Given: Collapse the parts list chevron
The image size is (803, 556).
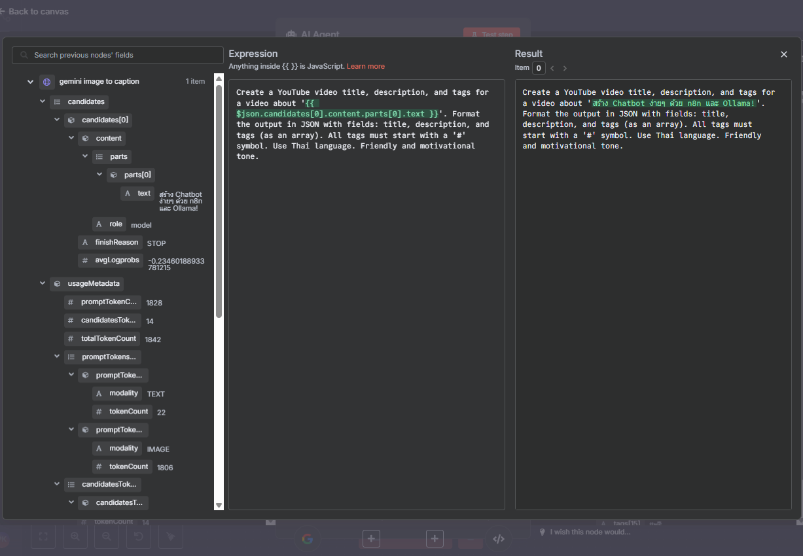Looking at the screenshot, I should pos(85,156).
